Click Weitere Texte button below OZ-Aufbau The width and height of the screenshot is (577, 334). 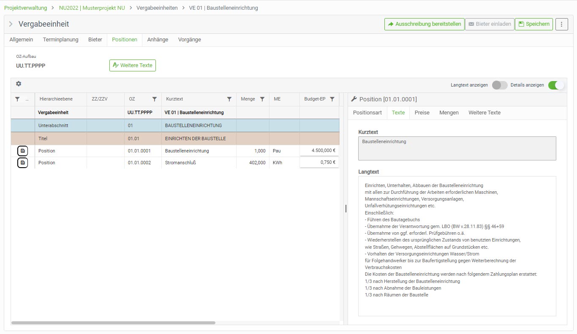[x=133, y=65]
